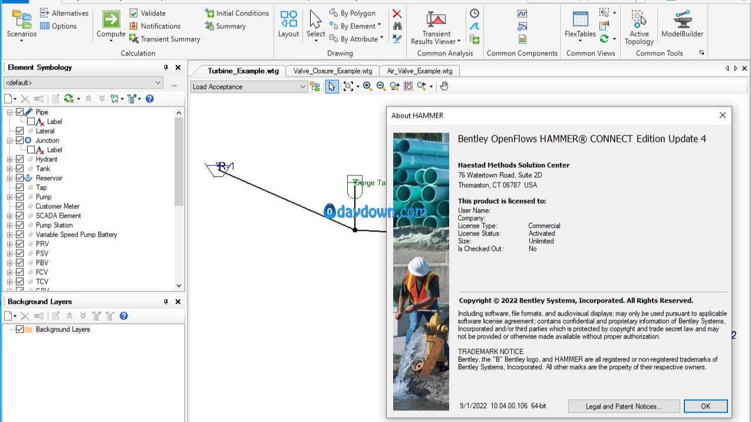Click the Zoom Extents icon

348,87
